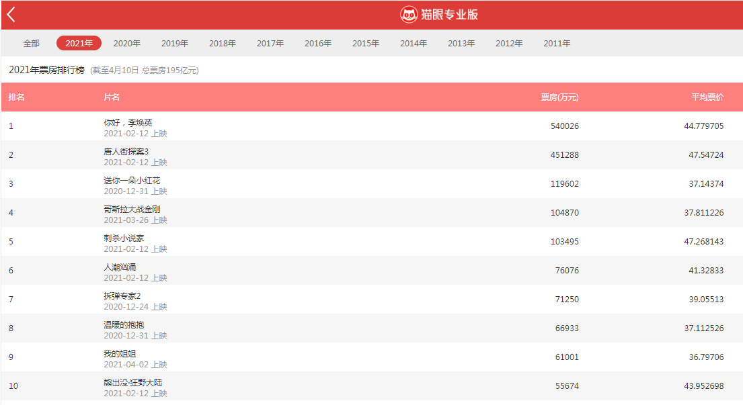Click the 票房(万元) column header
This screenshot has height=405, width=743.
pyautogui.click(x=559, y=97)
